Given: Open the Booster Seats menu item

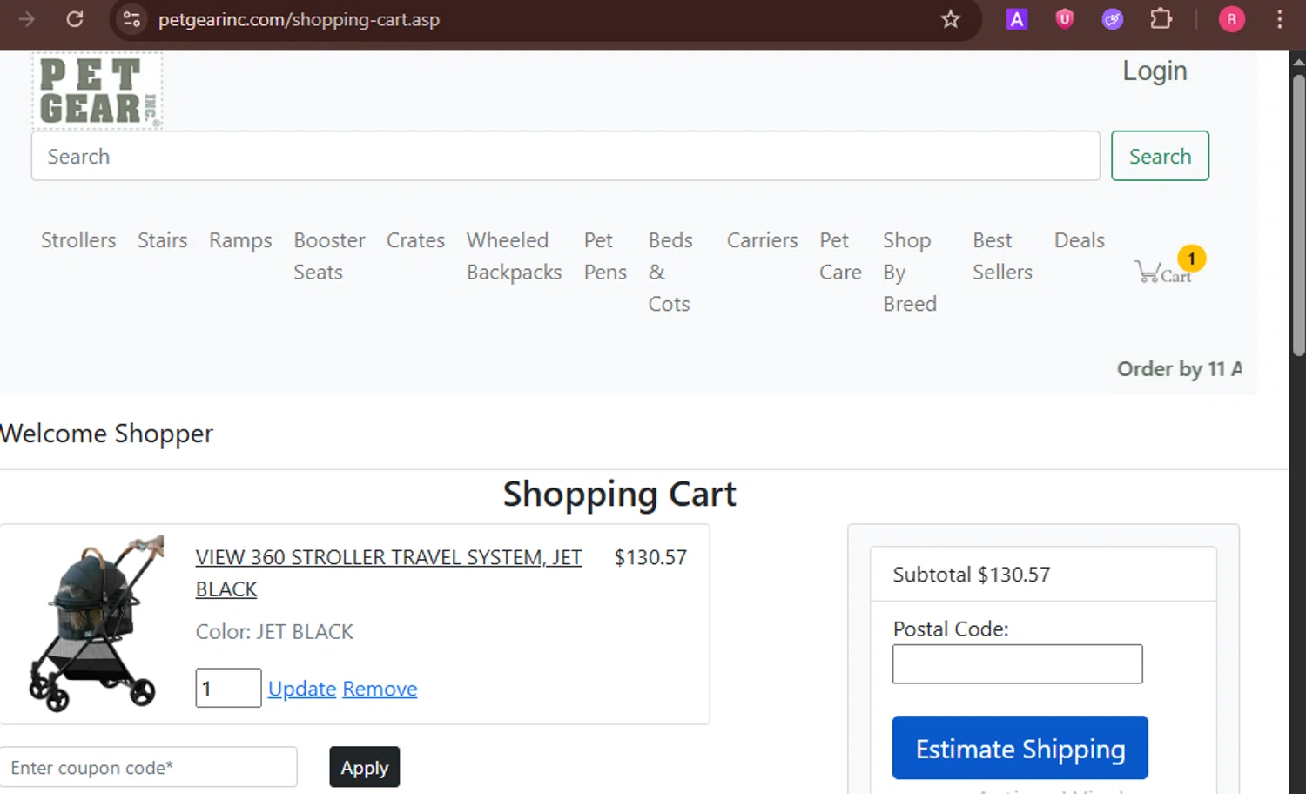Looking at the screenshot, I should pos(329,256).
